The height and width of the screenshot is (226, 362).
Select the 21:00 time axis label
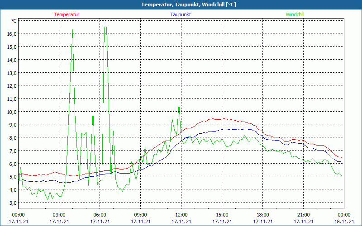tap(304, 214)
